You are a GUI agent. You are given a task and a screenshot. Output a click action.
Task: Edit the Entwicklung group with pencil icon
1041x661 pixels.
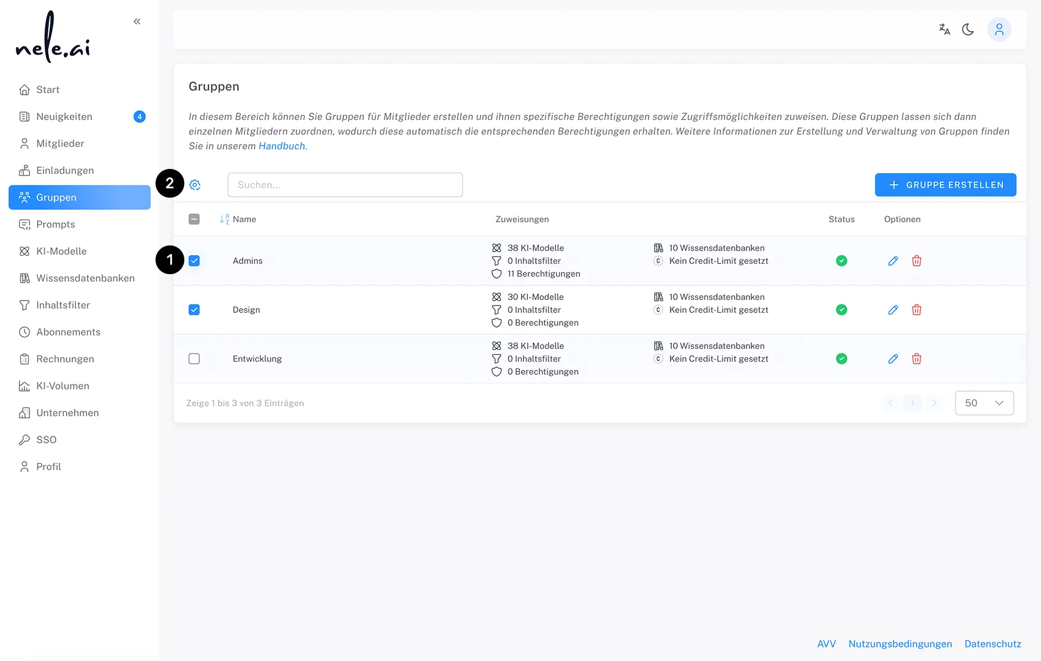(893, 359)
